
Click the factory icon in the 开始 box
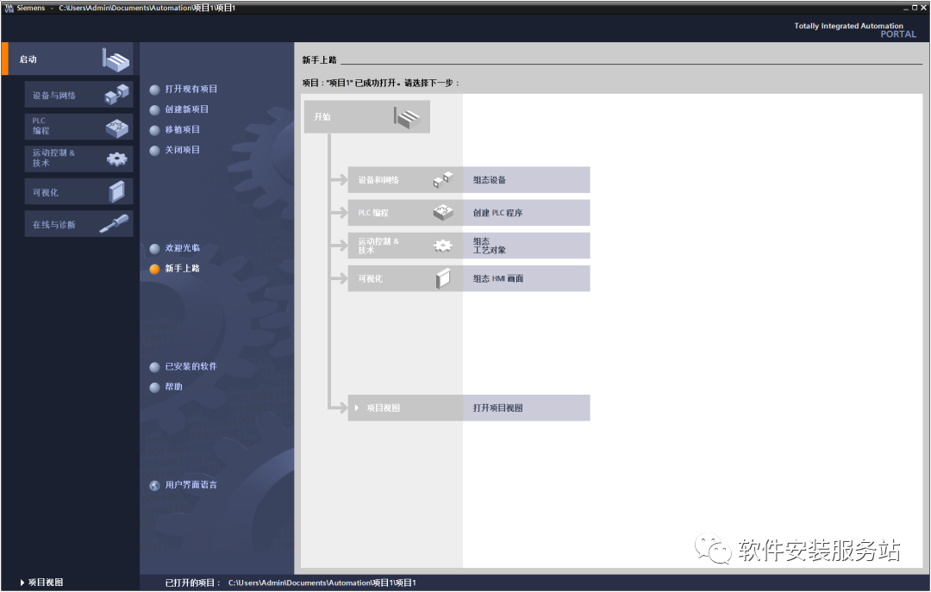coord(407,117)
